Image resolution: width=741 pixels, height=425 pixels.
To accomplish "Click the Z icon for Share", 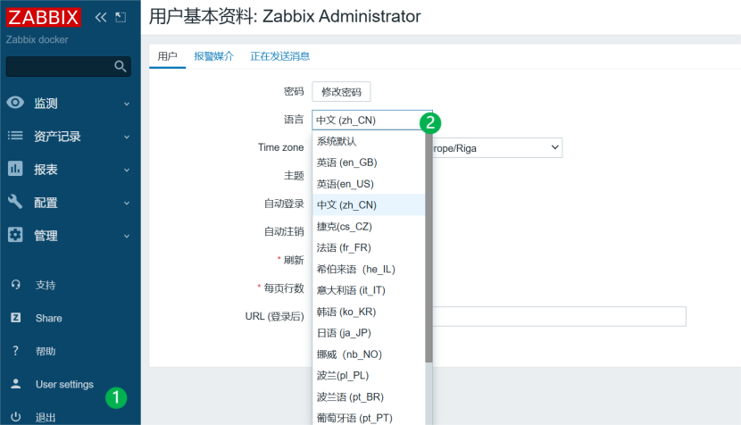I will (15, 318).
